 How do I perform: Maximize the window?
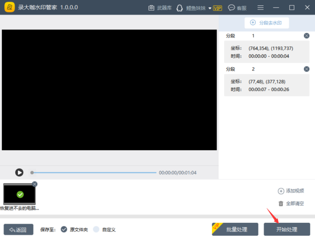(292, 8)
